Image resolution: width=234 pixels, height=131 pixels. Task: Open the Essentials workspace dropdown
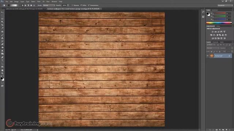click(225, 5)
